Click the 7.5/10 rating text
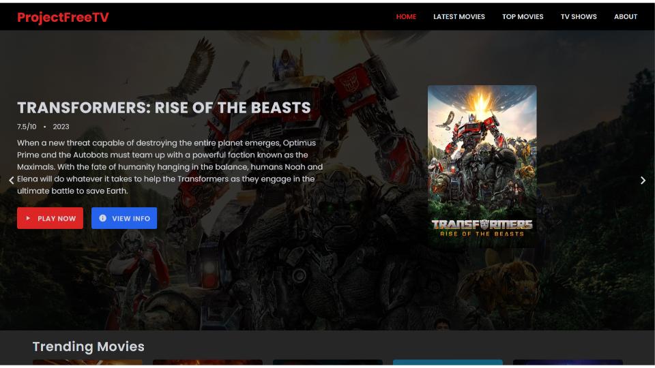The image size is (655, 368). point(27,127)
